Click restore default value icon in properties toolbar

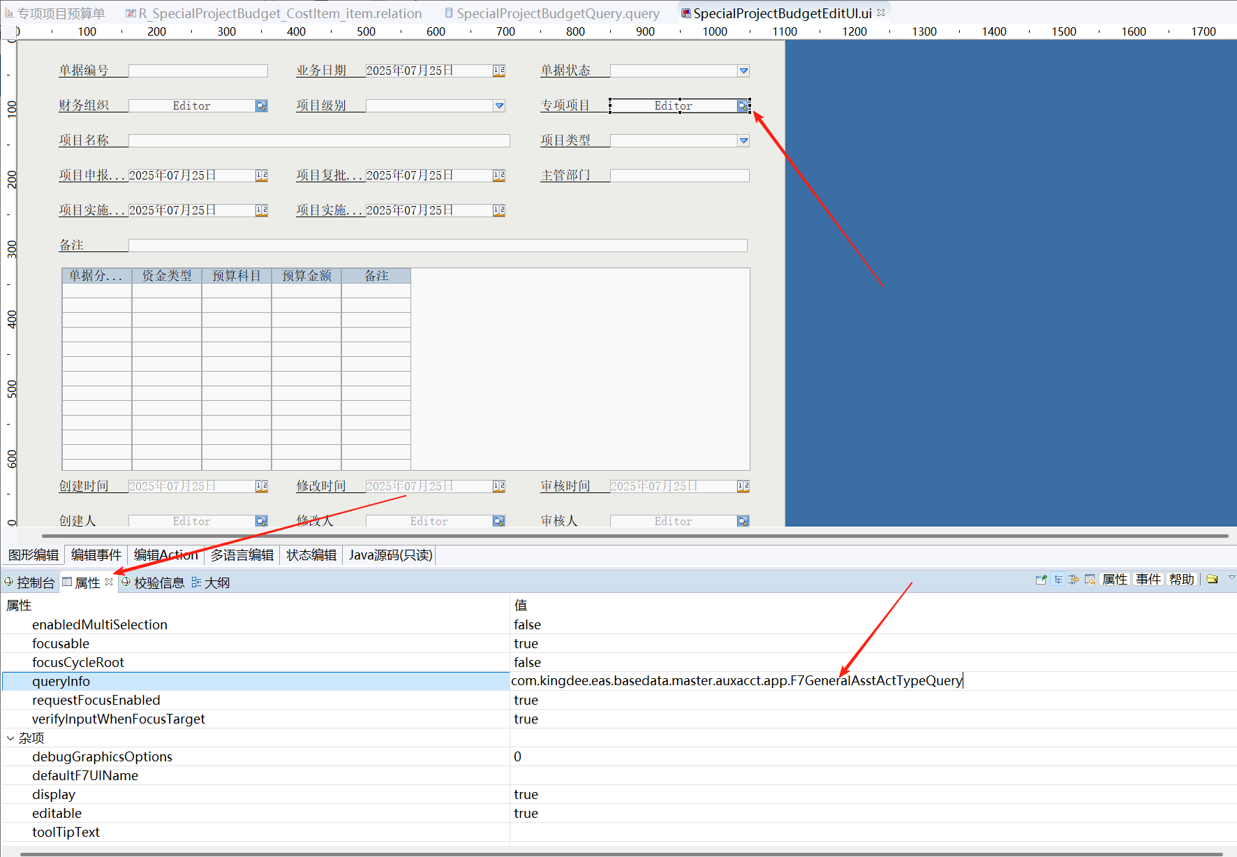pos(1090,580)
